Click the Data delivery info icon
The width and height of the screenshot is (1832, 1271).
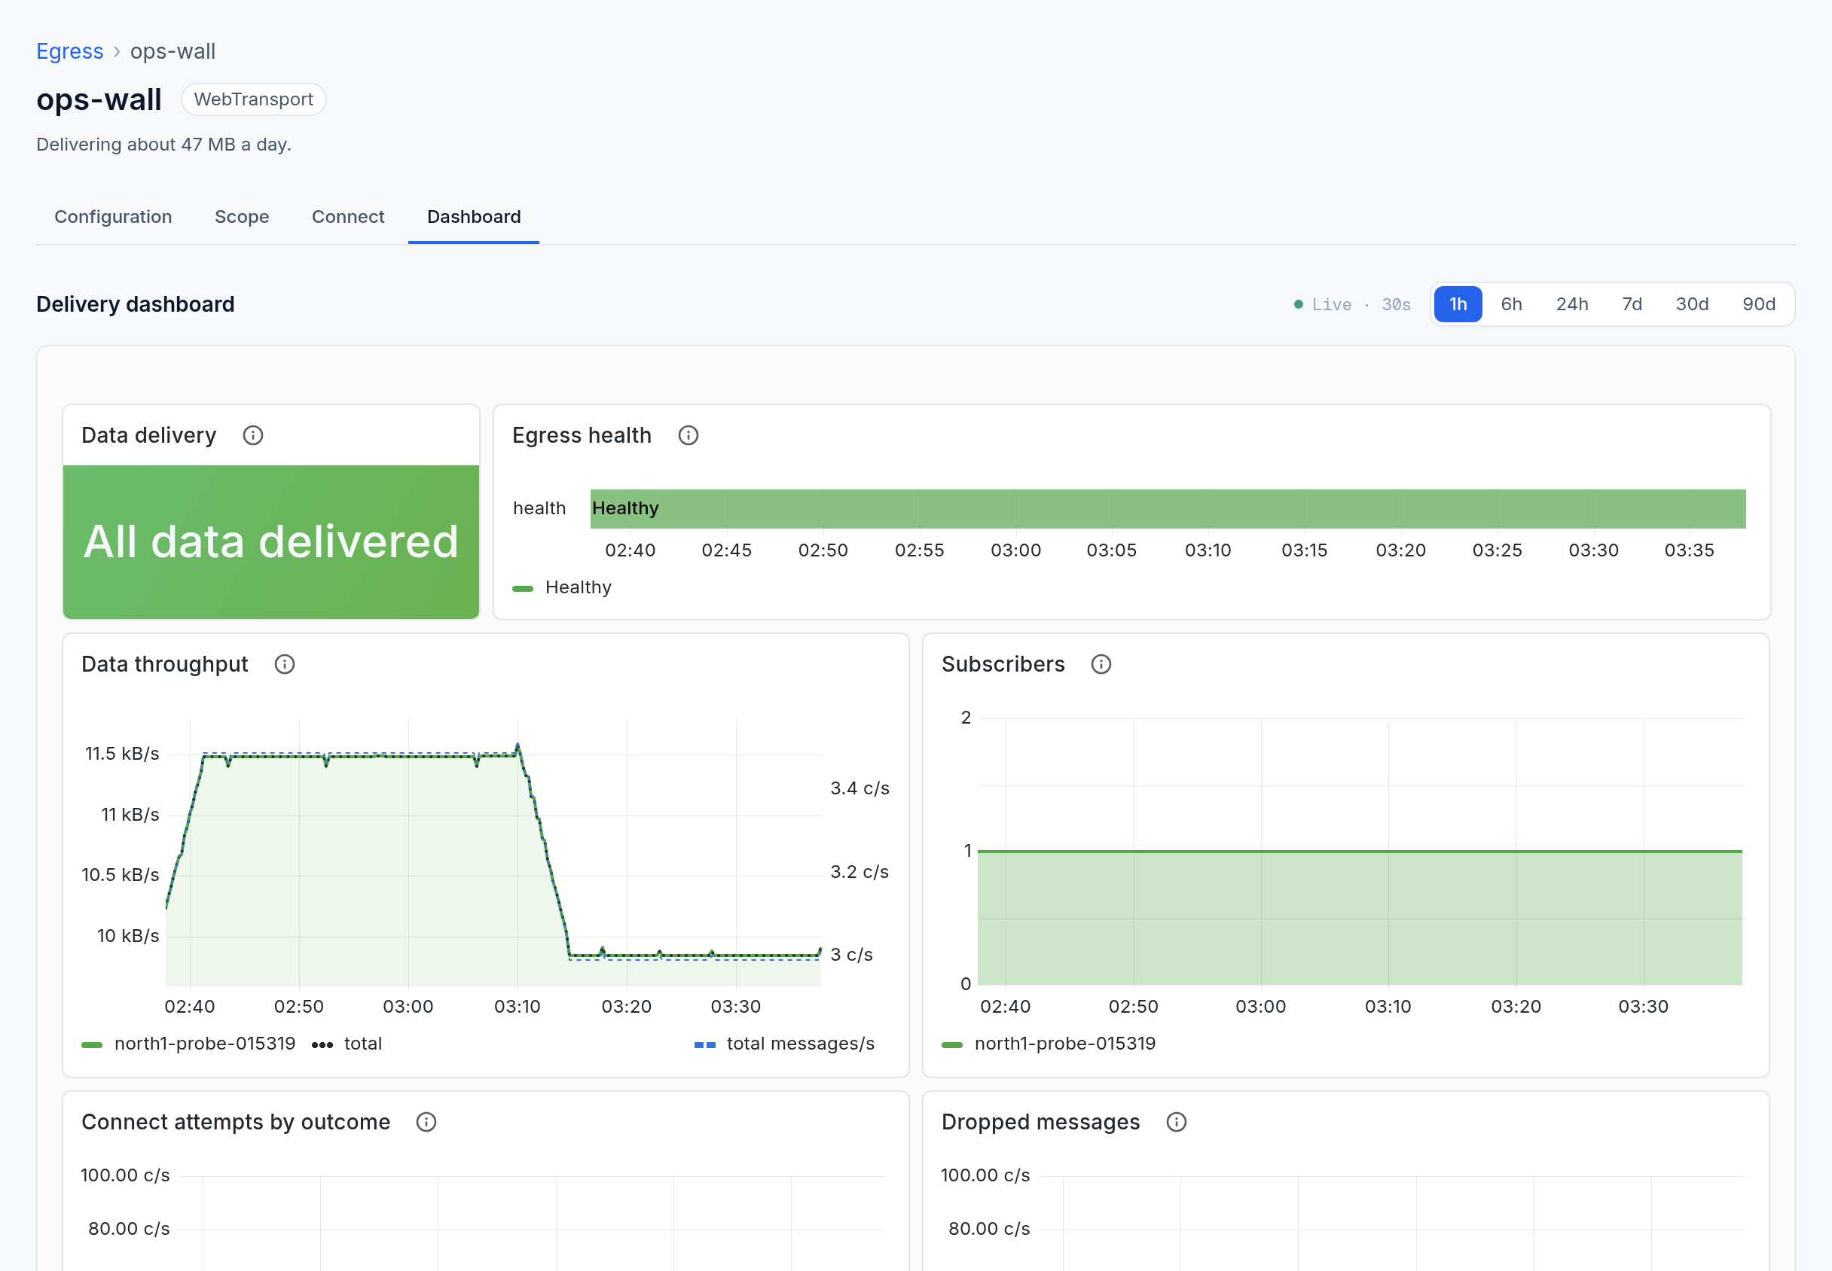pyautogui.click(x=252, y=436)
